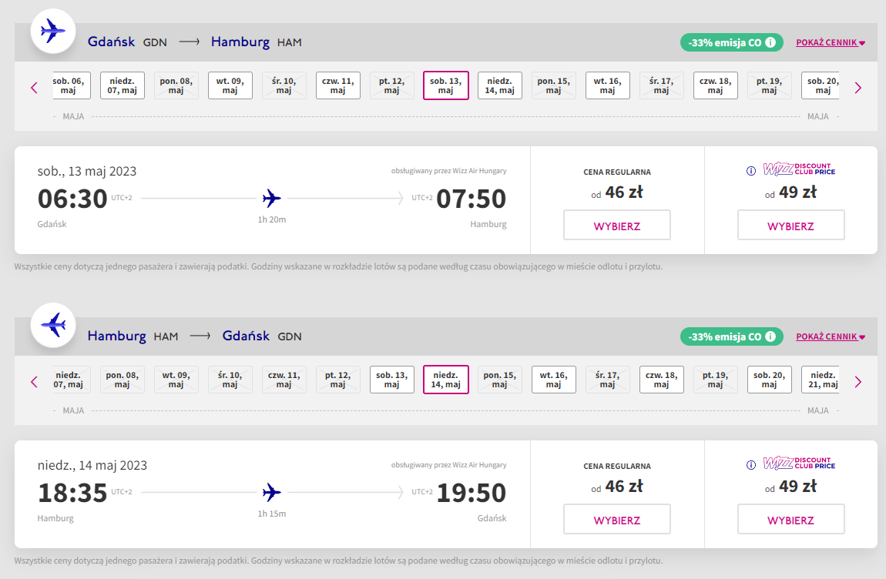886x579 pixels.
Task: Show later dates for Hamburg–Gdańsk flight
Action: coord(858,382)
